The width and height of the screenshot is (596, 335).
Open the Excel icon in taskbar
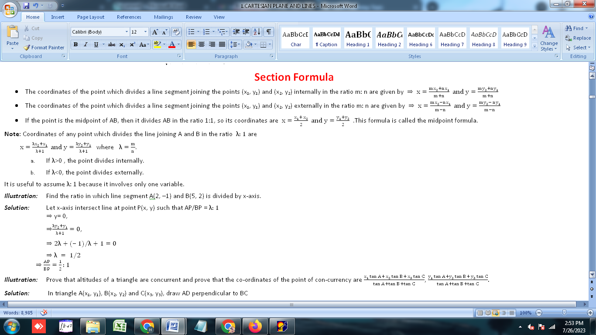[120, 326]
